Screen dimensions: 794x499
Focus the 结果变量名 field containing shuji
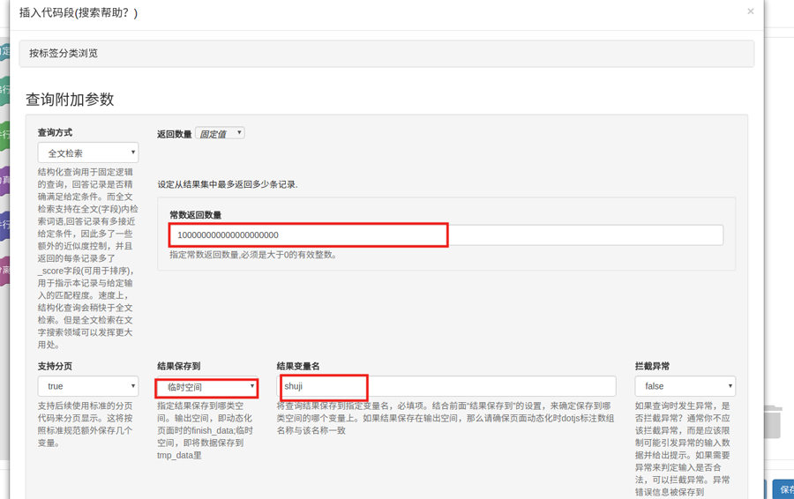pyautogui.click(x=446, y=386)
